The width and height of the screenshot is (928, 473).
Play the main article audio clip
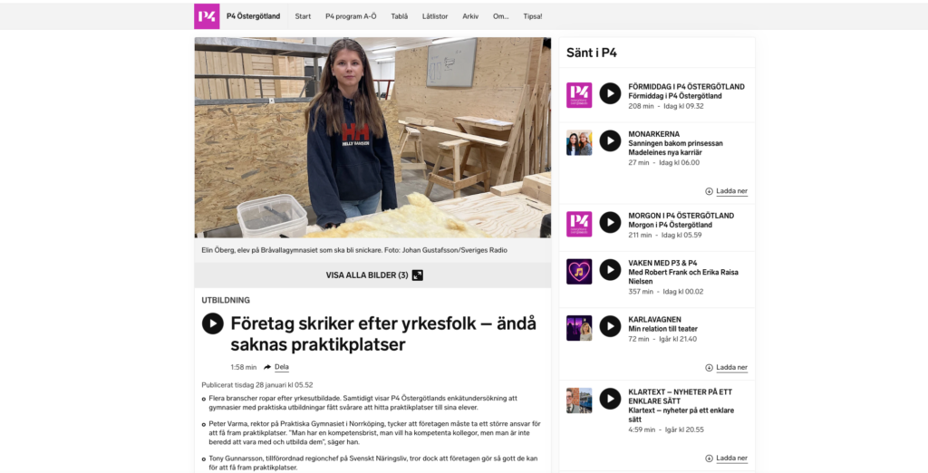[x=212, y=323]
